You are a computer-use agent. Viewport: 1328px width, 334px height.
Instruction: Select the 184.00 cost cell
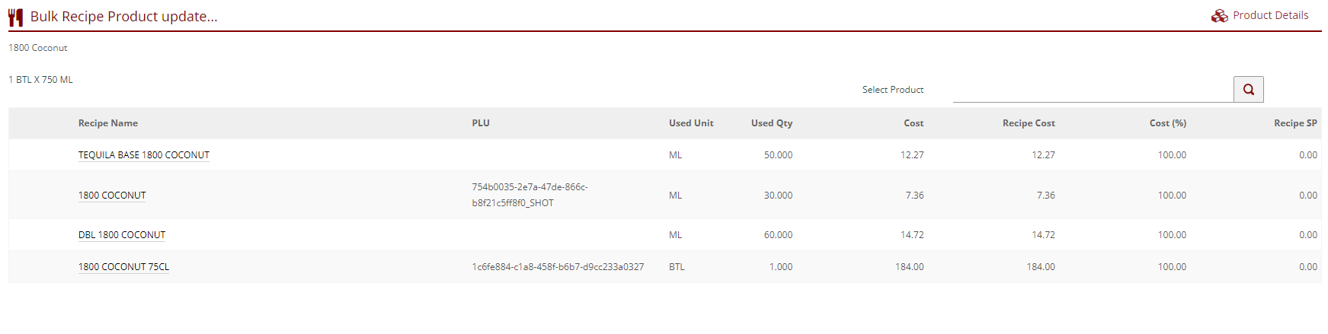pyautogui.click(x=909, y=267)
